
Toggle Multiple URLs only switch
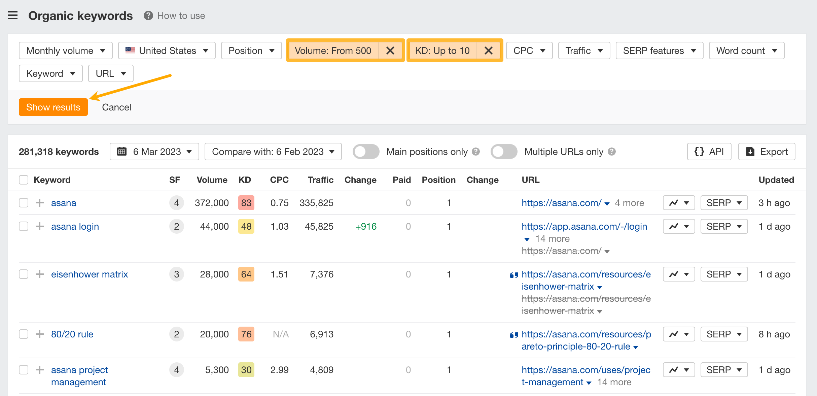[504, 152]
